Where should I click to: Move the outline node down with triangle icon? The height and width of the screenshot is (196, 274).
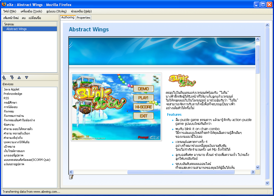[x=26, y=78]
